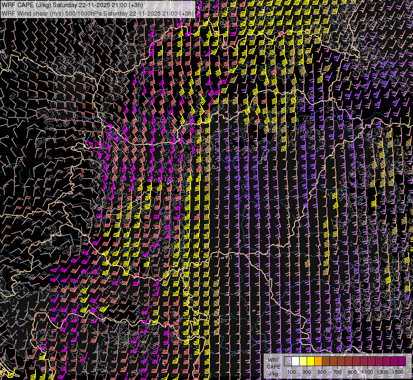Click the first brown swatch right of orange
The width and height of the screenshot is (413, 380).
tap(326, 361)
